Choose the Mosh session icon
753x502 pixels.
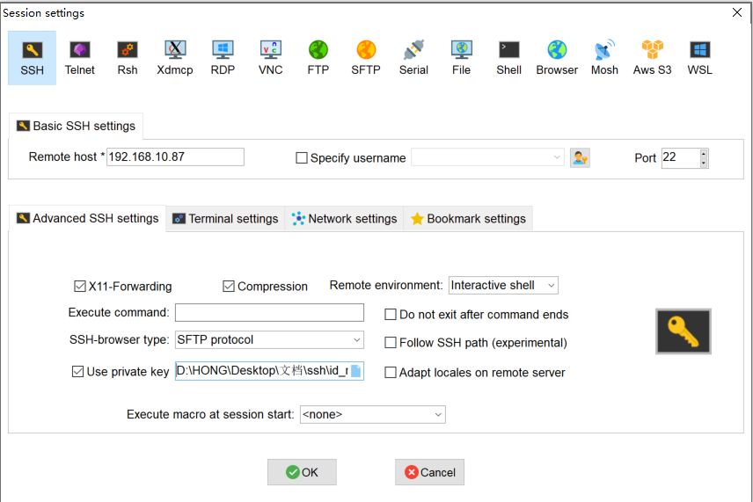coord(604,58)
